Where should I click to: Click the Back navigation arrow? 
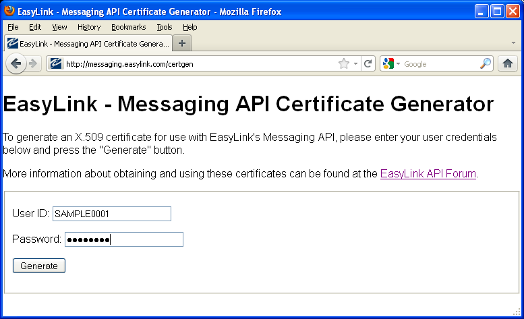(x=16, y=63)
